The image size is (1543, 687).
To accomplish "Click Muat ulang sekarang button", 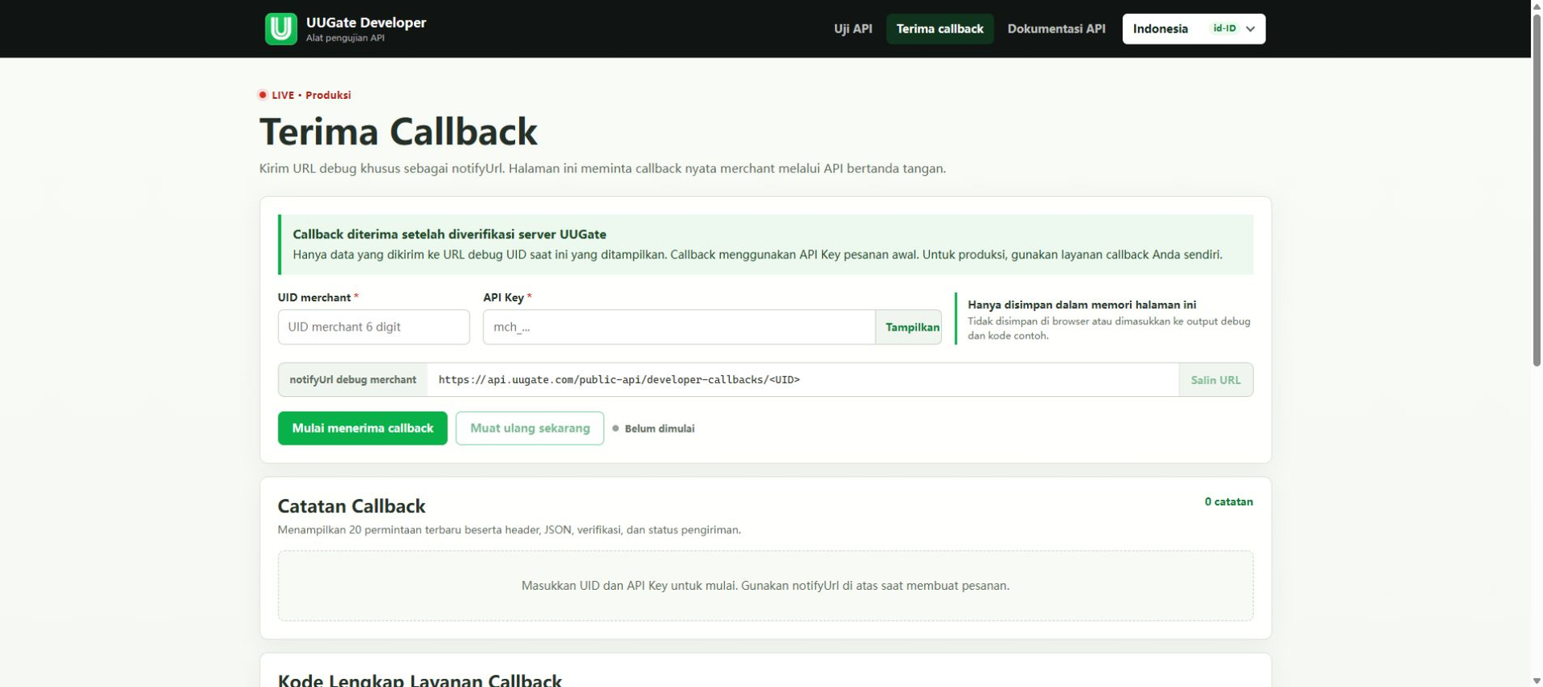I will [x=530, y=428].
